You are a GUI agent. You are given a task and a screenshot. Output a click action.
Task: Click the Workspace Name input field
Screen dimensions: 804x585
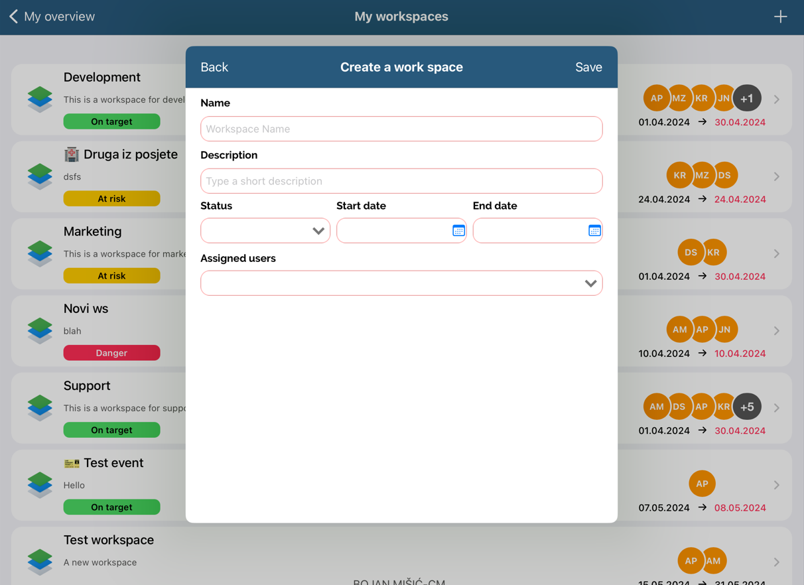click(401, 129)
